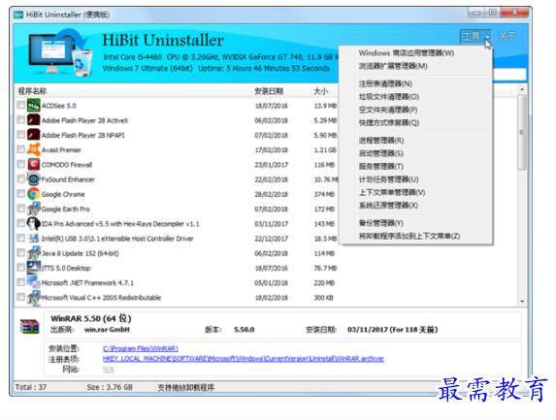
Task: Click the Java 8 Update 152 icon
Action: (x=34, y=253)
